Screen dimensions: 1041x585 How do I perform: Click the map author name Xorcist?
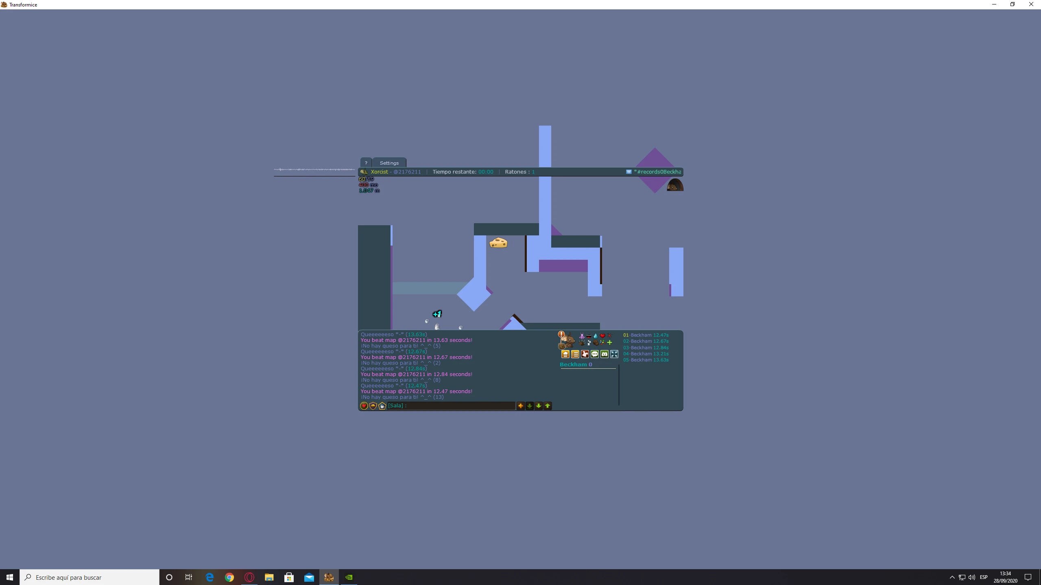[x=379, y=172]
